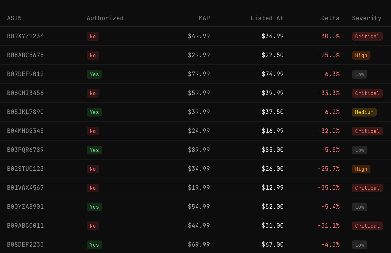391x253 pixels.
Task: Select the Listed At column header
Action: tap(267, 18)
